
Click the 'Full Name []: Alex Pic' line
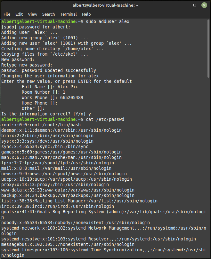(50, 87)
